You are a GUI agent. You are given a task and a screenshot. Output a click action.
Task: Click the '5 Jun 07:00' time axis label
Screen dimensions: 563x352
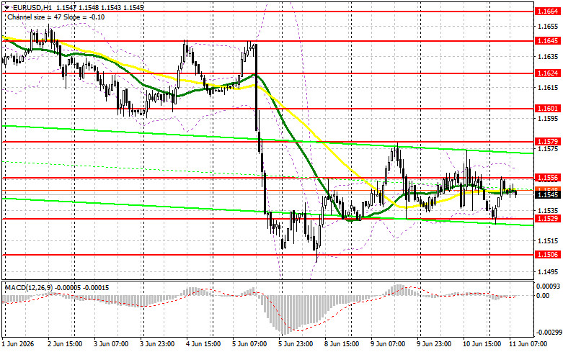coord(250,344)
